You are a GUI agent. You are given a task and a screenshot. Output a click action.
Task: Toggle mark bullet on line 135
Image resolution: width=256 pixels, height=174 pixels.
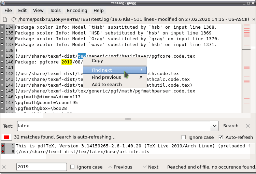(2, 33)
